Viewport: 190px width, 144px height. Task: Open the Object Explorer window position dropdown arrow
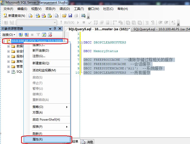tap(50, 29)
